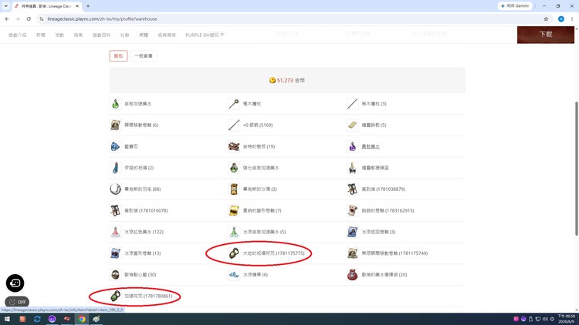Image resolution: width=579 pixels, height=325 pixels.
Task: Click the taskbar clock and date
Action: [566, 319]
